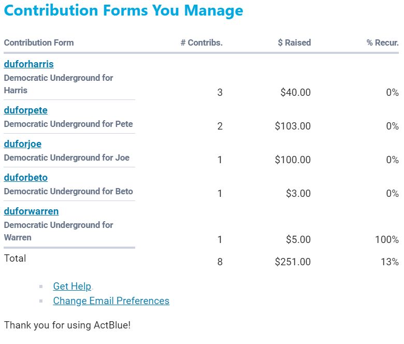
Task: Click the $ Raised column header
Action: pos(294,43)
